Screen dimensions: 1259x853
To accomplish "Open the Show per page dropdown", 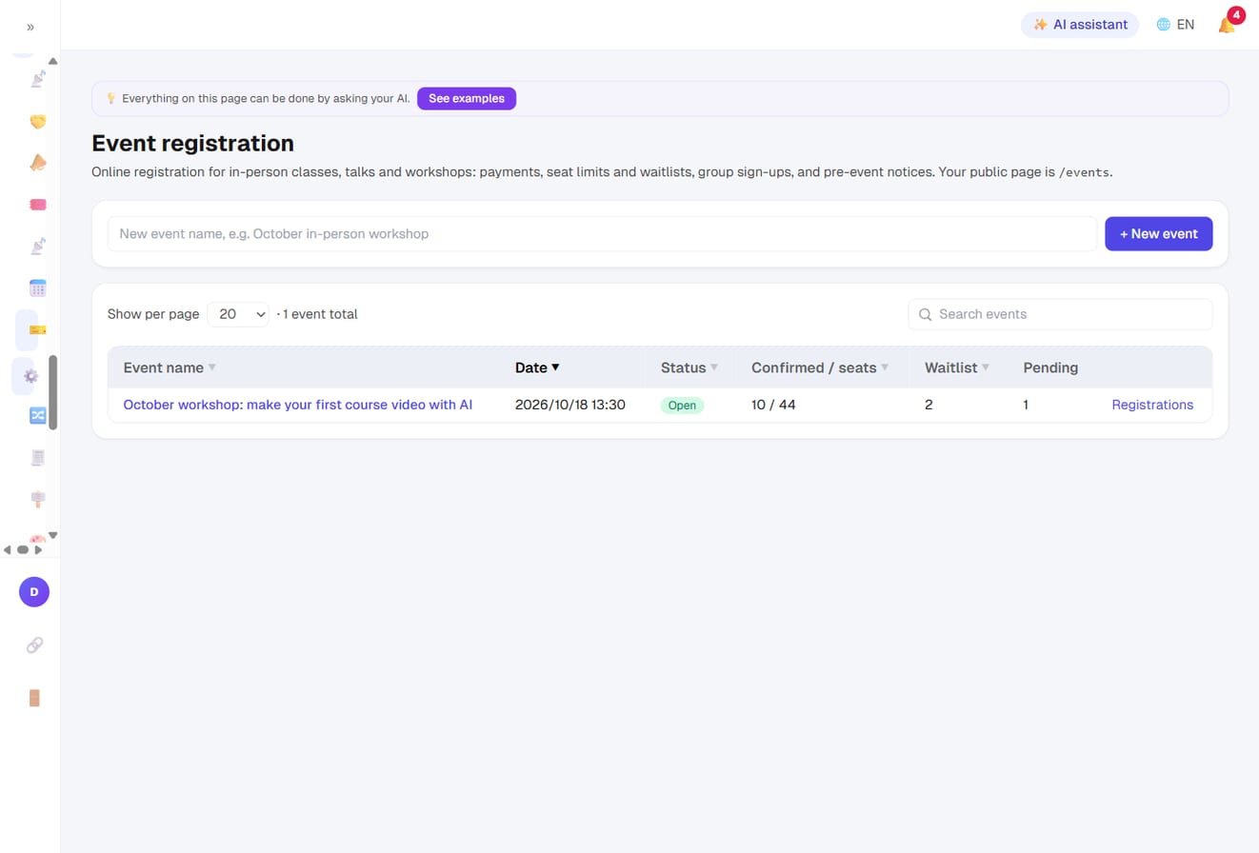I will (x=238, y=314).
